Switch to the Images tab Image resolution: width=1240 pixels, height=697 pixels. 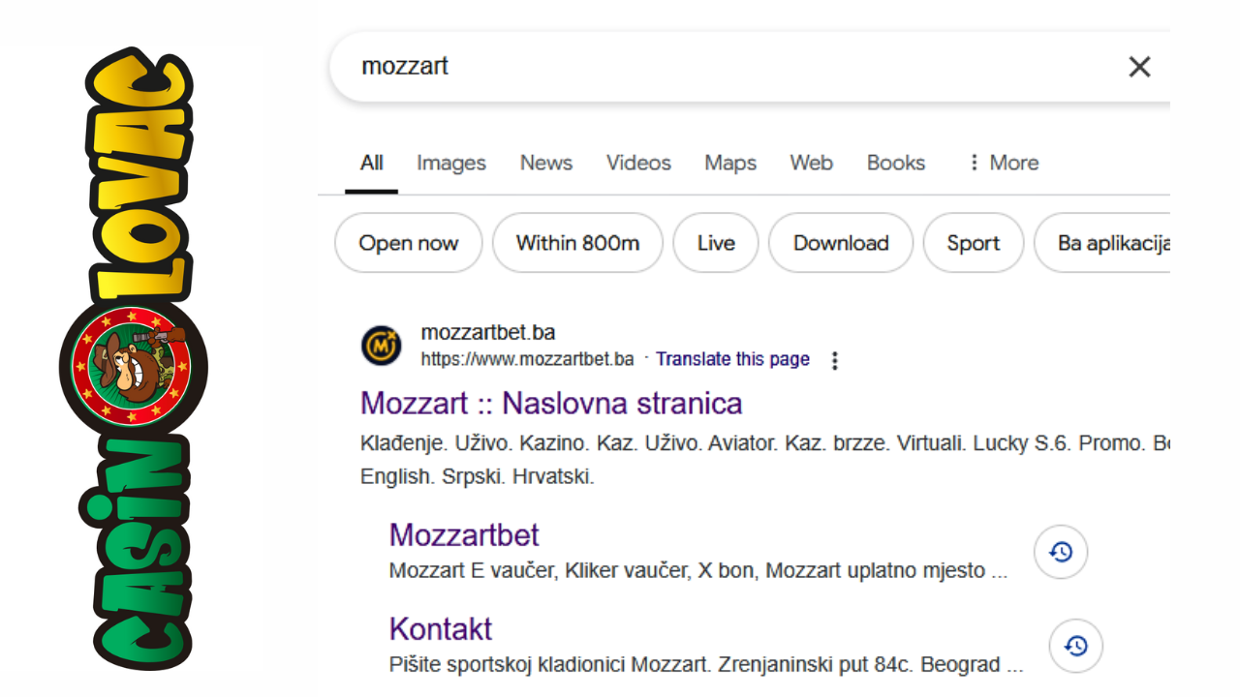point(450,163)
